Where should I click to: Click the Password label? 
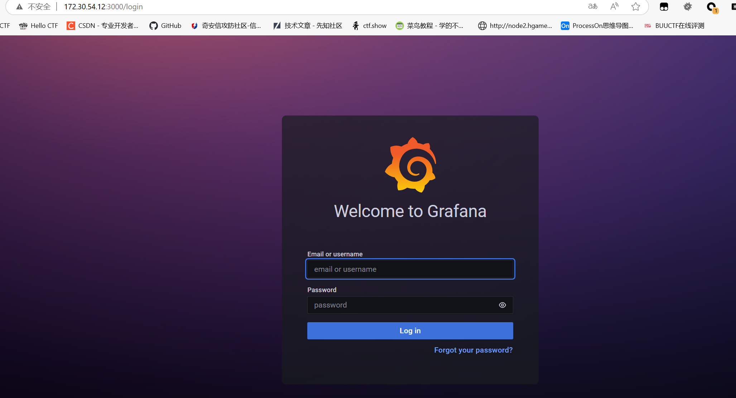pyautogui.click(x=322, y=290)
